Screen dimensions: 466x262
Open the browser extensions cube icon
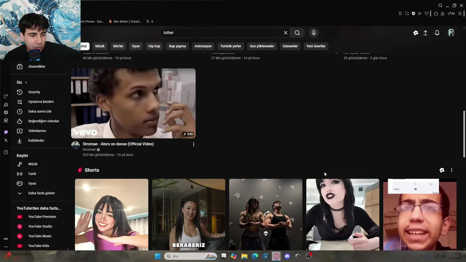[x=436, y=13]
